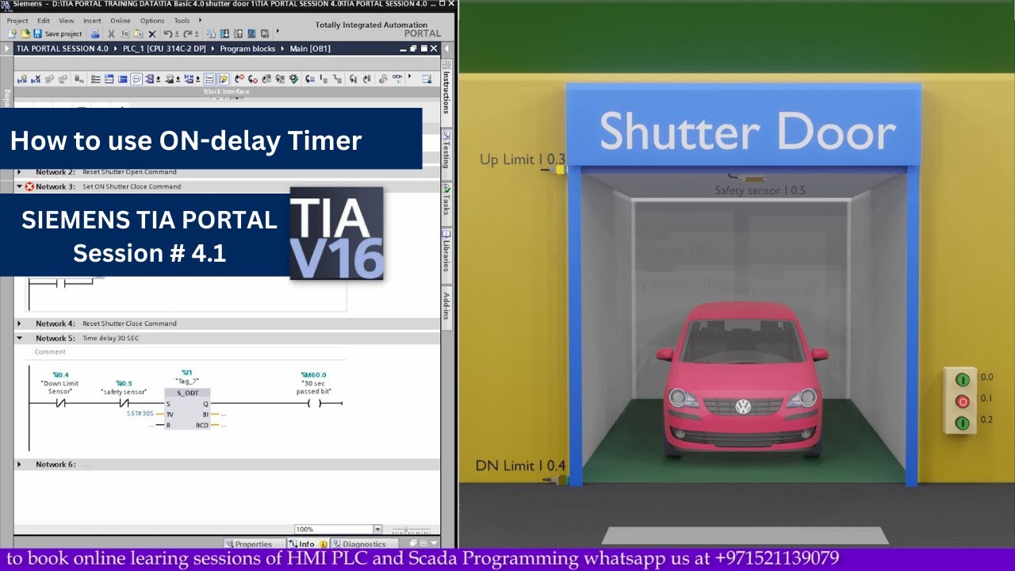Click the Copy icon in main toolbar

(x=124, y=34)
